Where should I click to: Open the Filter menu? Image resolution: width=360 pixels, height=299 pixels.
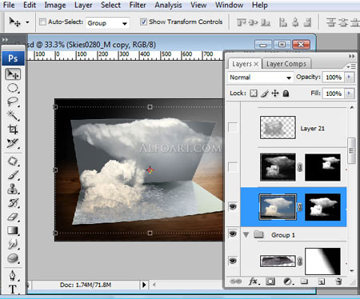pyautogui.click(x=138, y=5)
